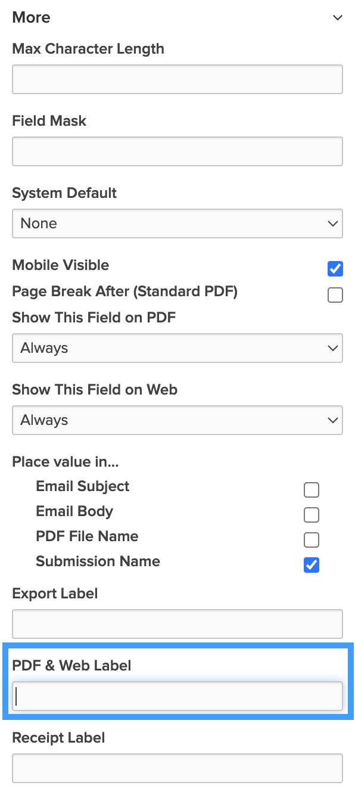Uncheck the Submission Name checkbox
Screen dimensions: 355x801
coord(311,565)
